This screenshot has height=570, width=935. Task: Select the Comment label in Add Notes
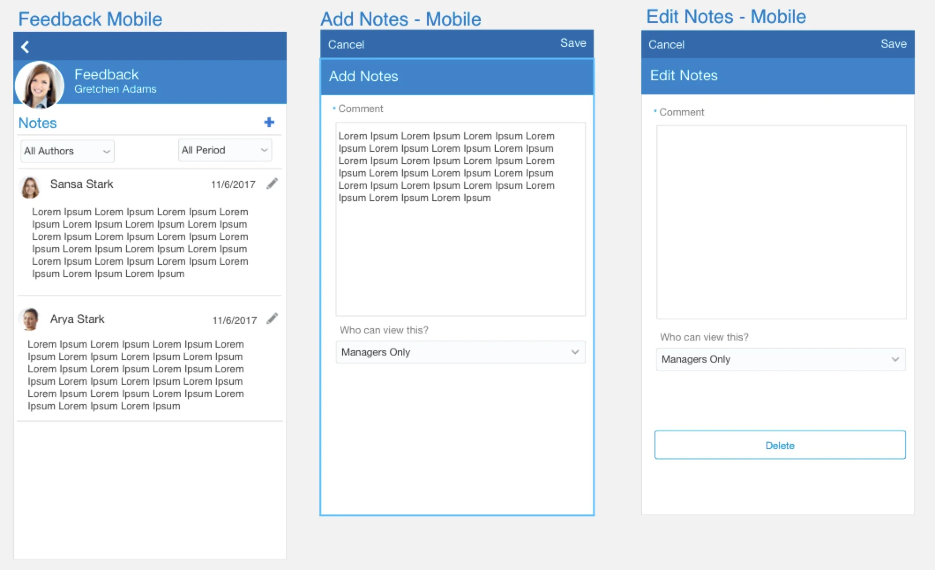pos(360,109)
